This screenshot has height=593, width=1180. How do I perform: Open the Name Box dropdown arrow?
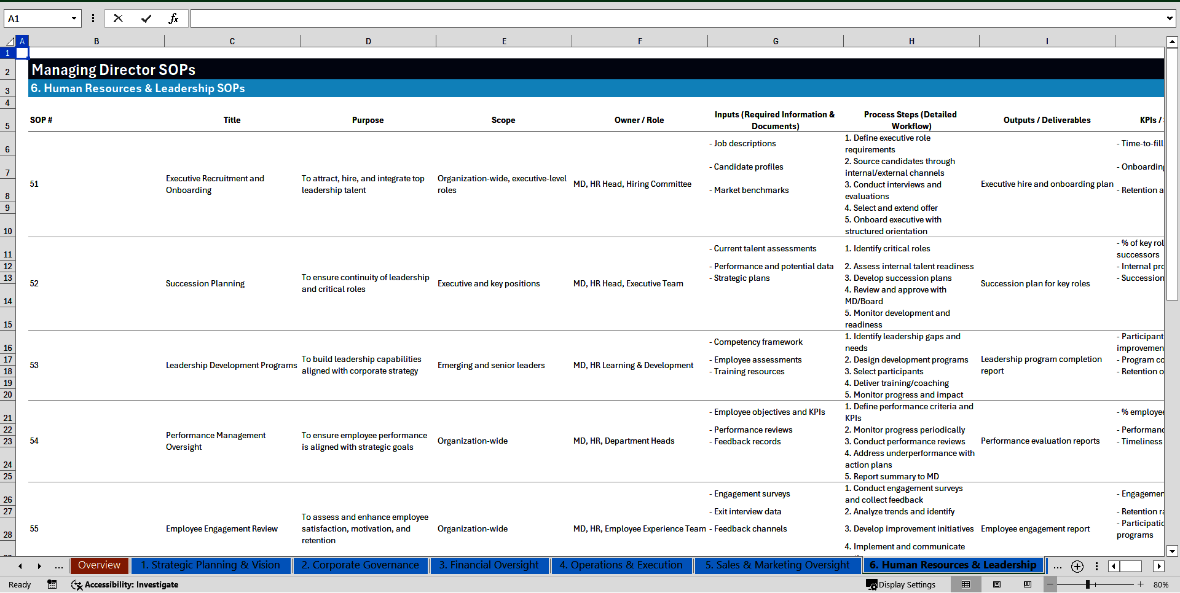click(x=74, y=18)
